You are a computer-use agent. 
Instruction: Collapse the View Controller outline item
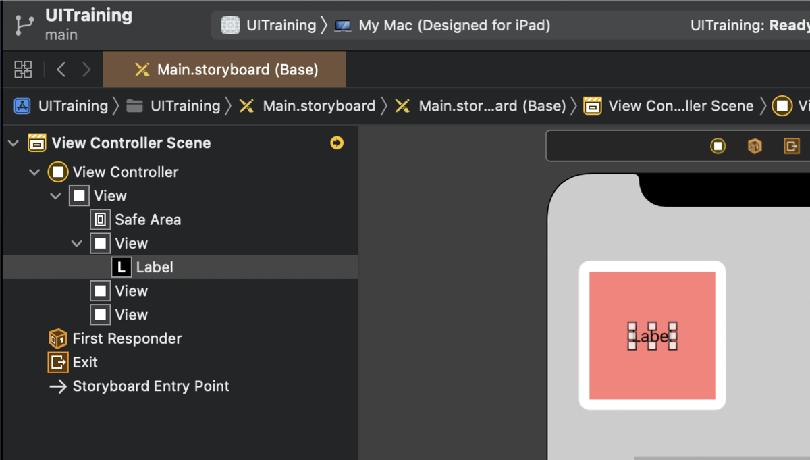35,172
